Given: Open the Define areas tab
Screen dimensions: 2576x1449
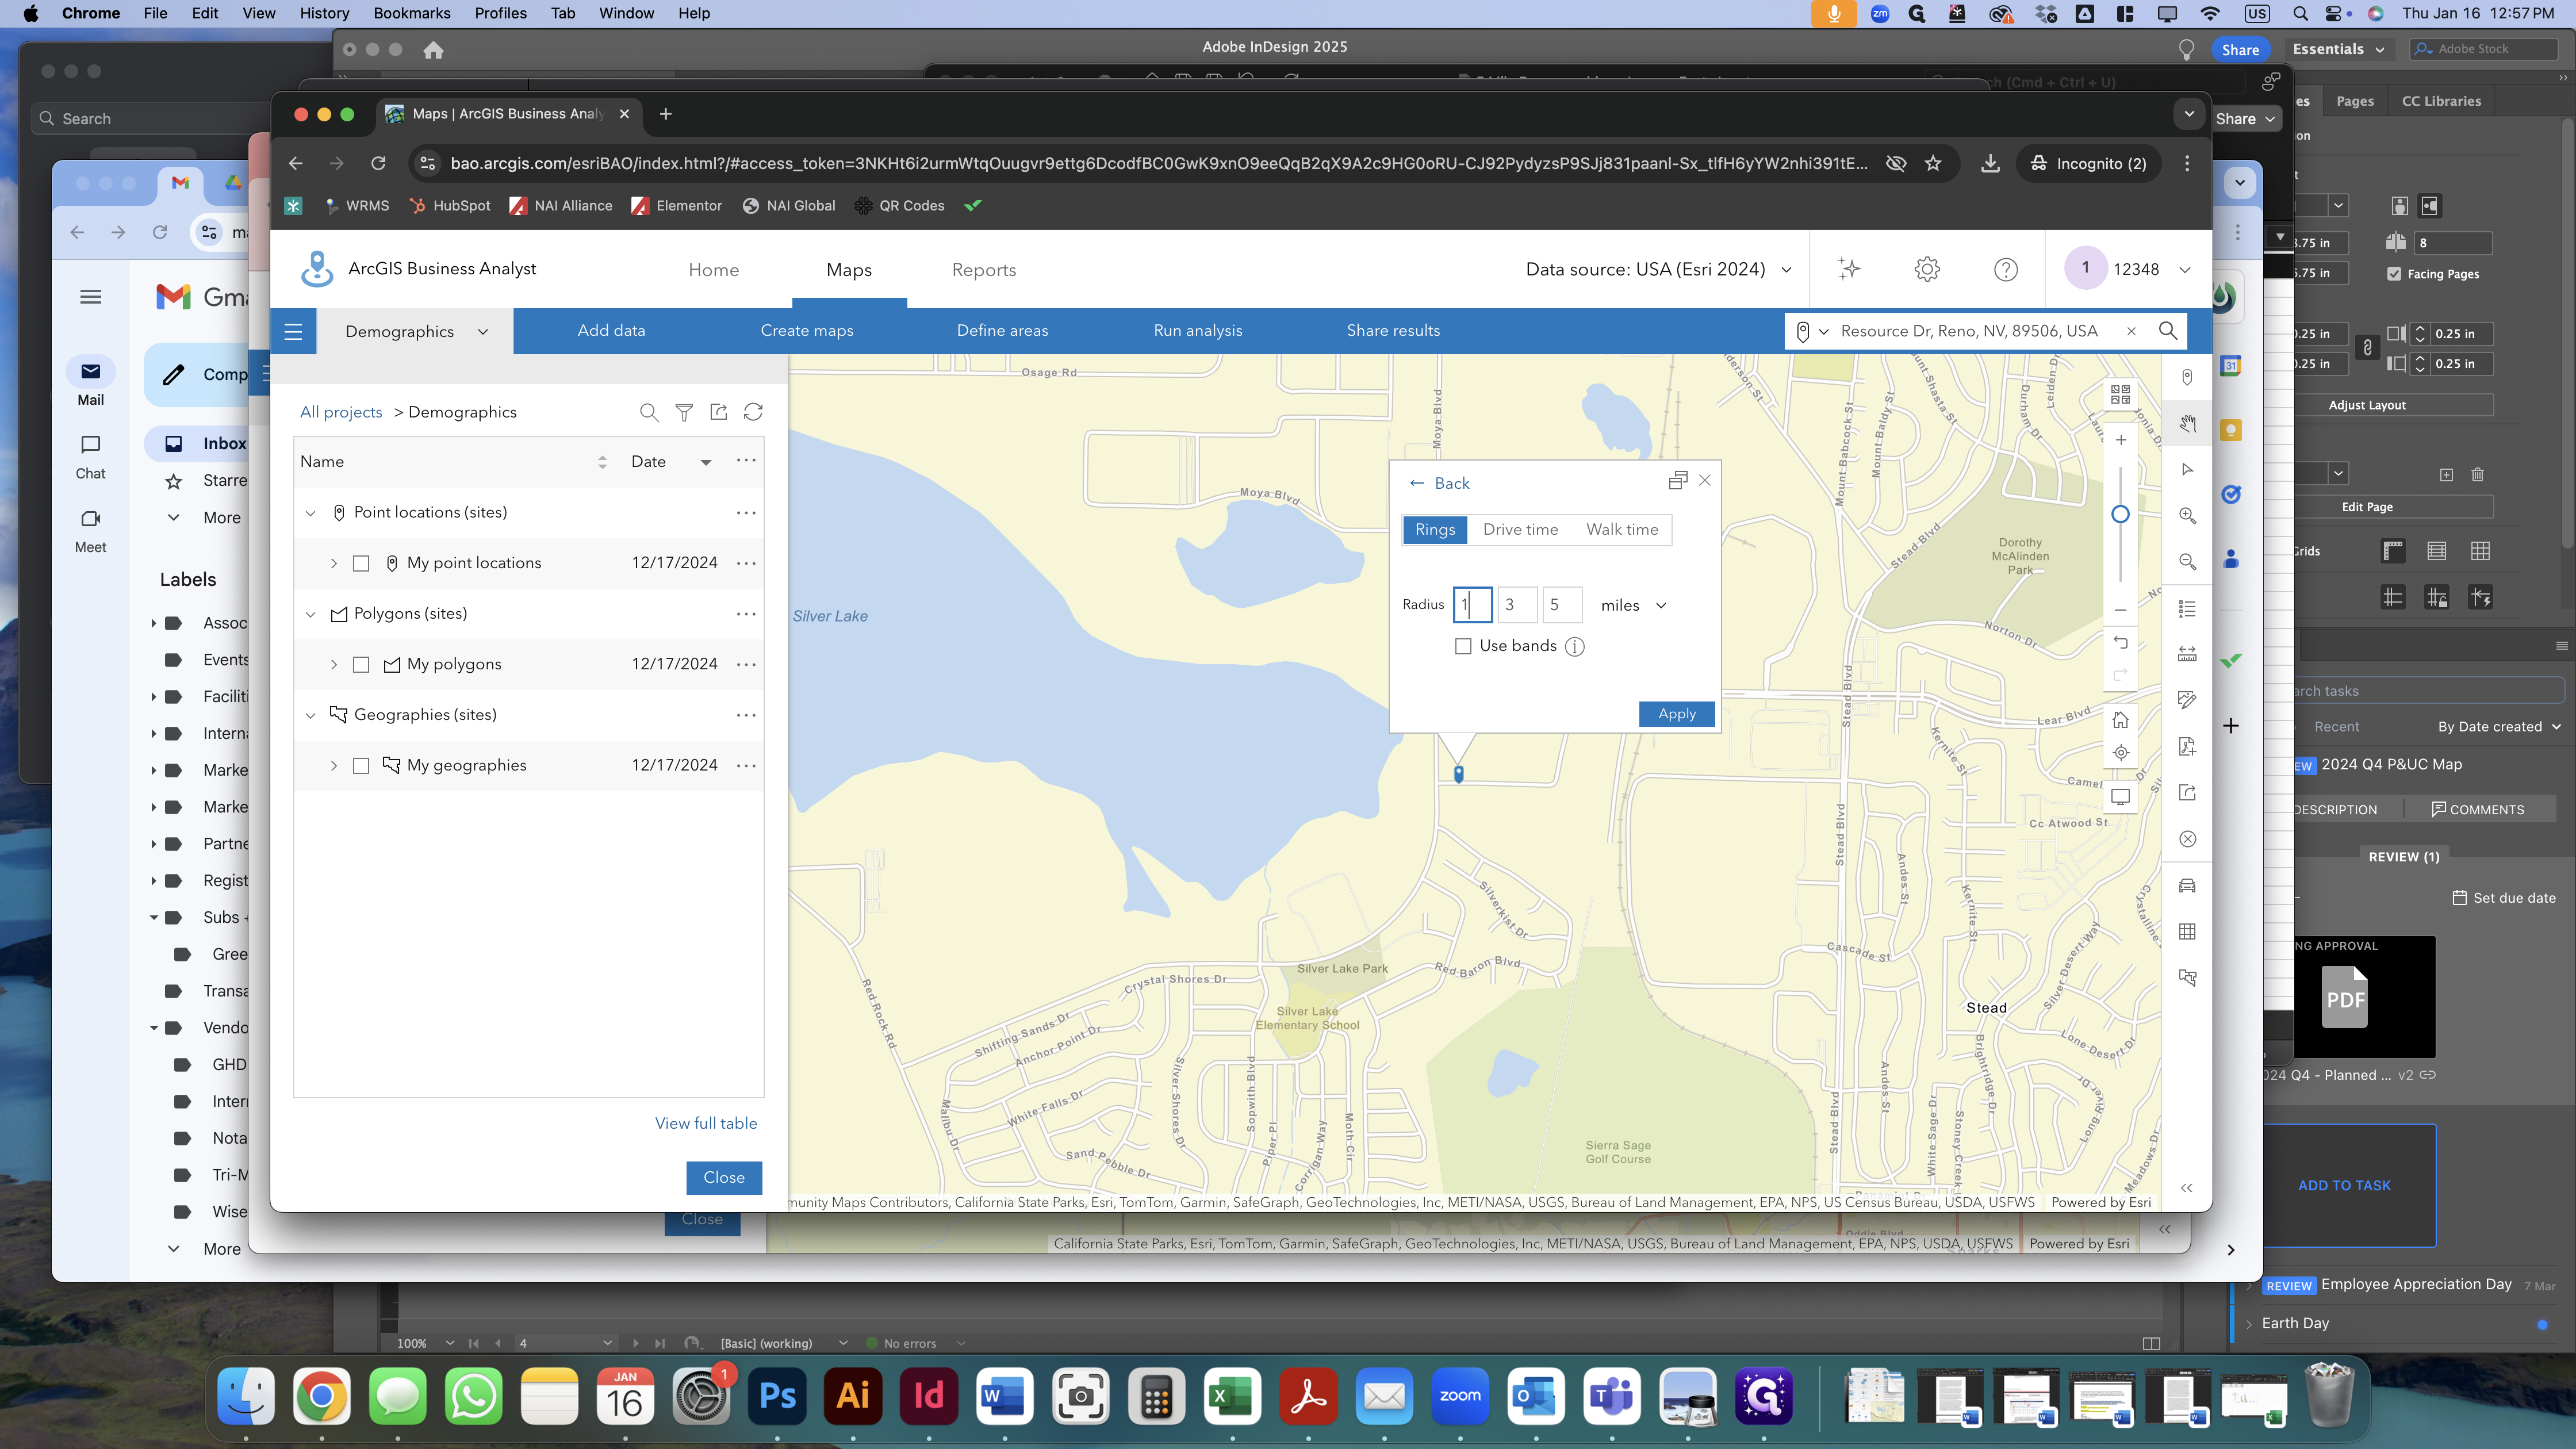Looking at the screenshot, I should point(1002,331).
